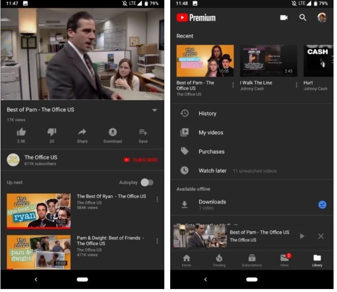
Task: Switch to the Home tab
Action: pos(186,260)
